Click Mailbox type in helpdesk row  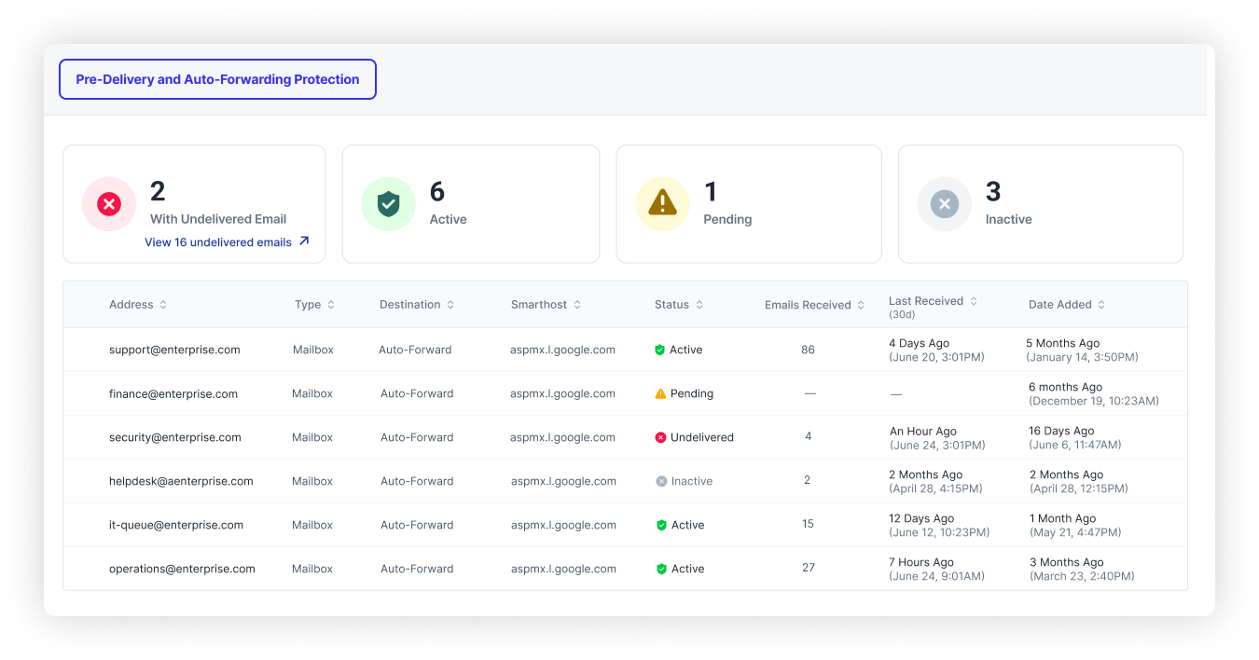(x=312, y=481)
